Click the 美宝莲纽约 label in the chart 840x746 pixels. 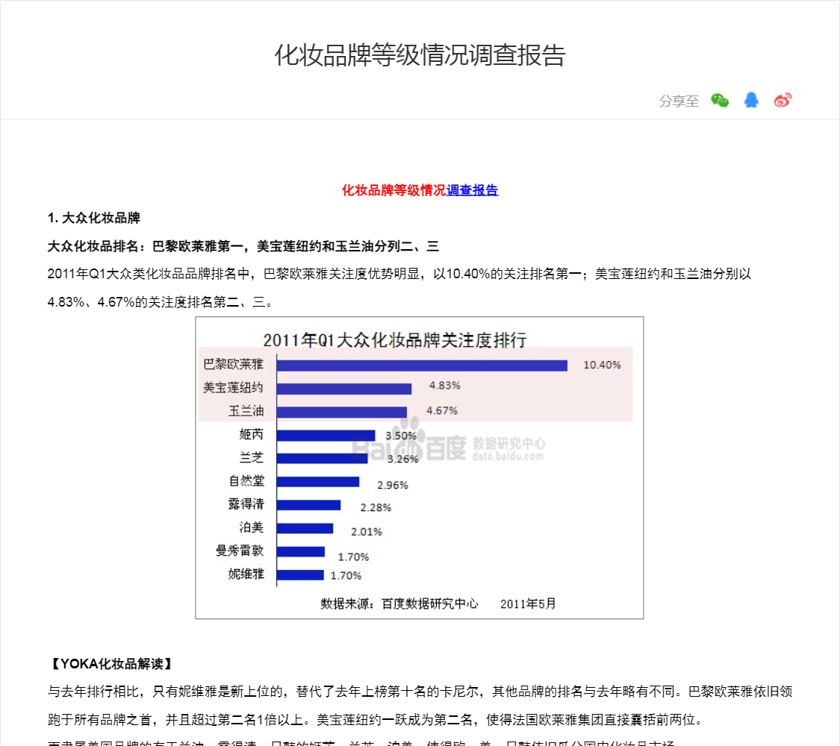234,387
